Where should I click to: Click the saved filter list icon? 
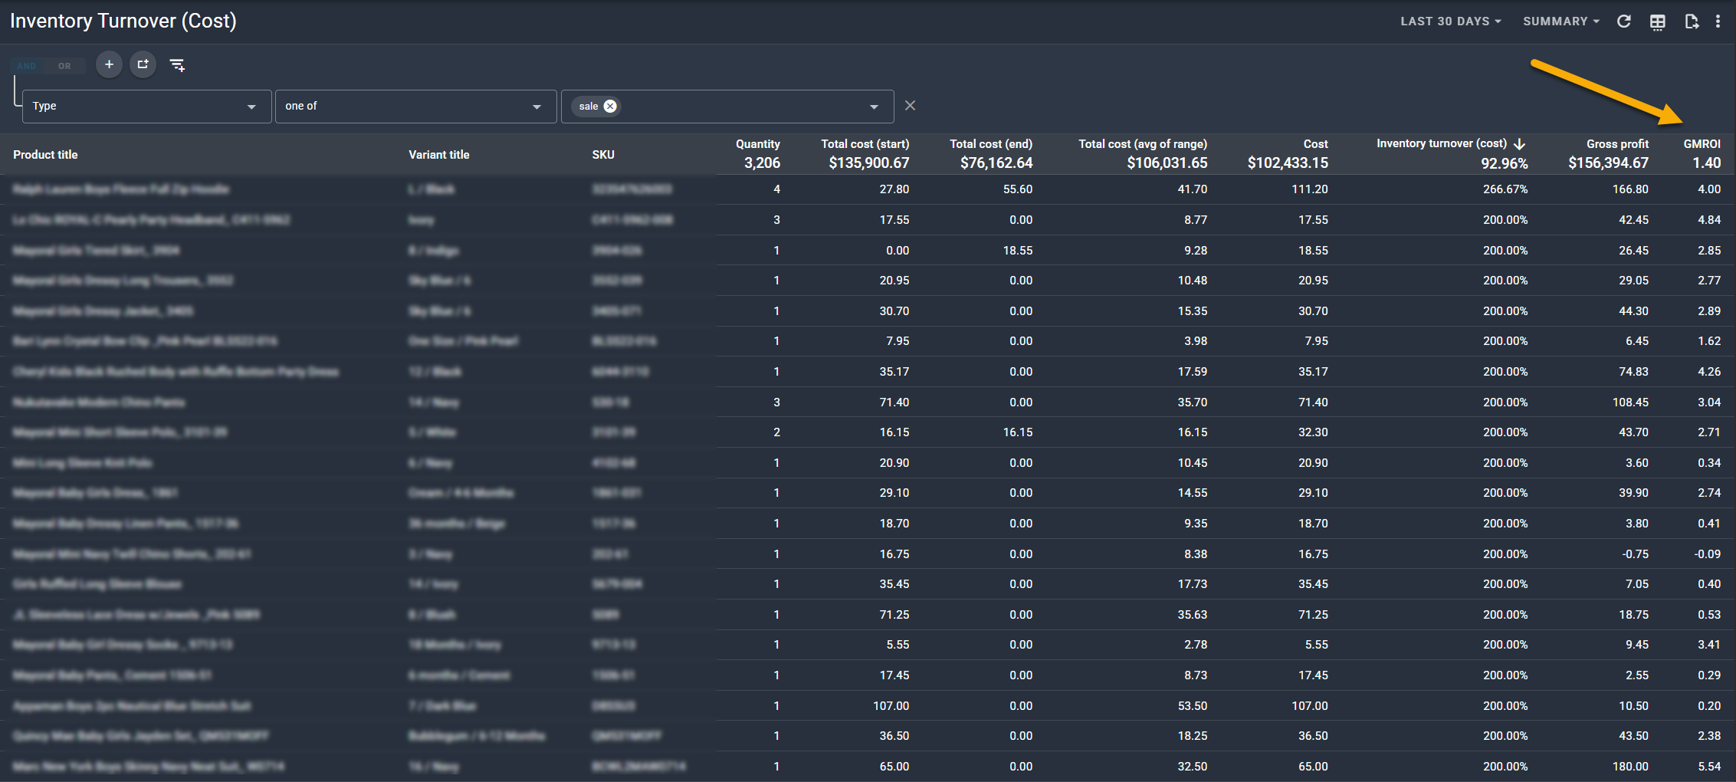pos(177,65)
